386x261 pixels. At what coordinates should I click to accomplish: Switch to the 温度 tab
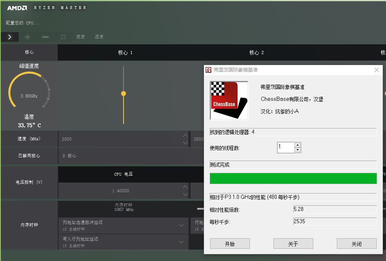pos(99,37)
